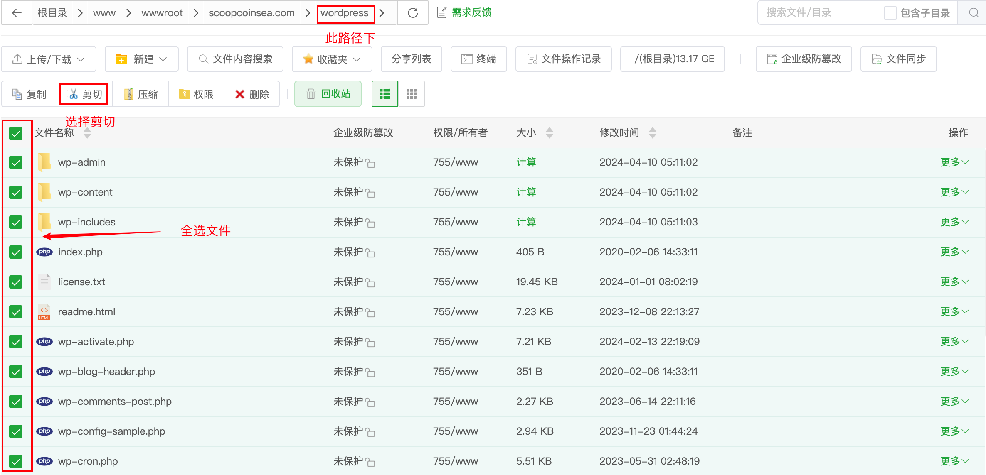Click the Delete (删除) button
This screenshot has width=986, height=475.
click(252, 94)
